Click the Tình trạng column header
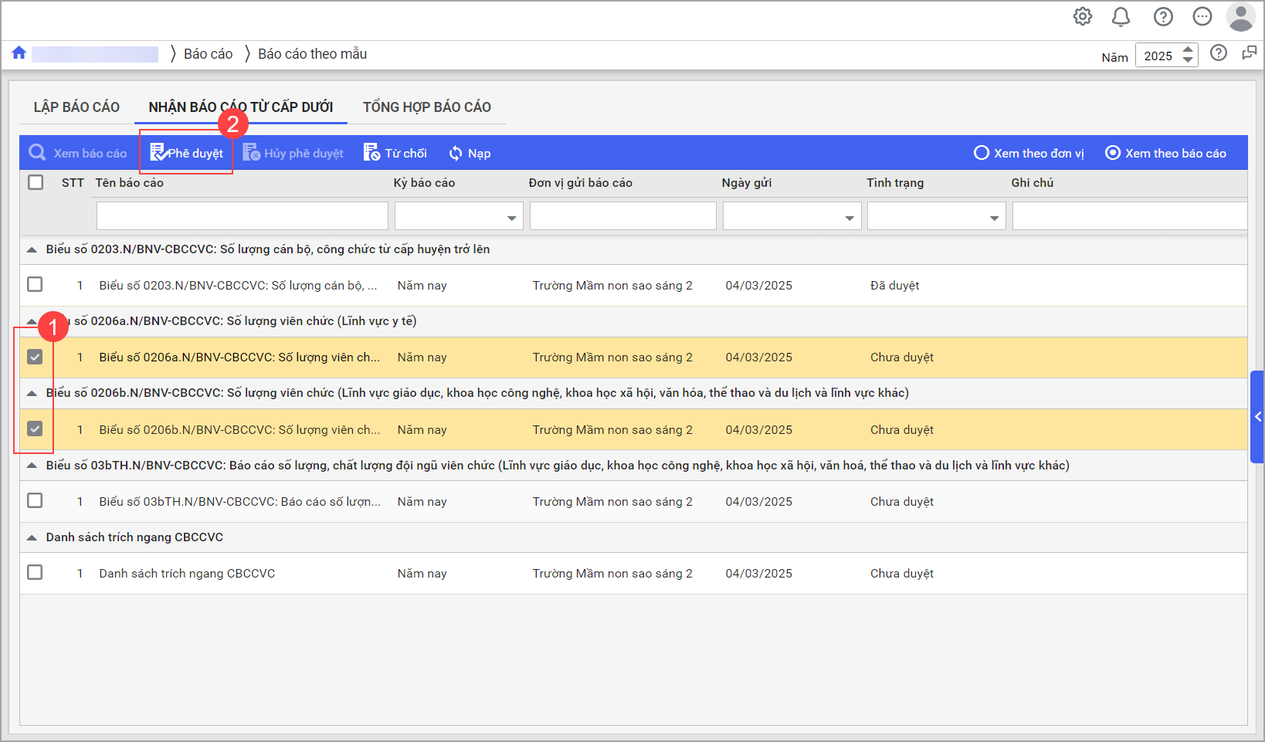The image size is (1265, 742). click(895, 183)
